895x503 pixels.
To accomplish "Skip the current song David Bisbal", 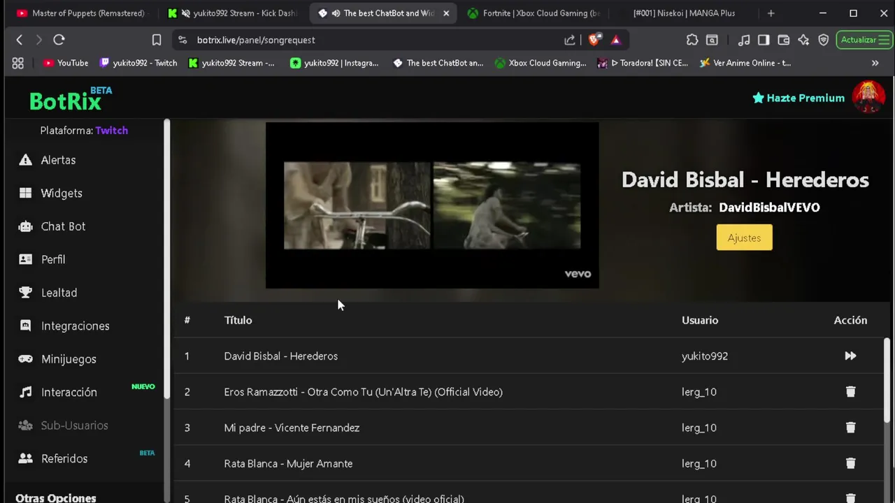I will 850,356.
